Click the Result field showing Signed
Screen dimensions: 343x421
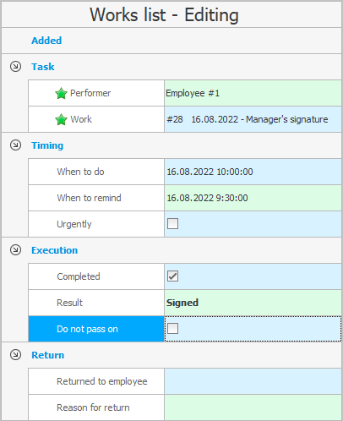pos(253,303)
